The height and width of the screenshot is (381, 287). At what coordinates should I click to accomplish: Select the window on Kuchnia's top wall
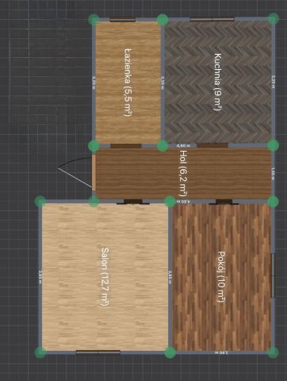pos(212,19)
